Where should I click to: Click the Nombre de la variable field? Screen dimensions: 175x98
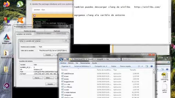53,47
